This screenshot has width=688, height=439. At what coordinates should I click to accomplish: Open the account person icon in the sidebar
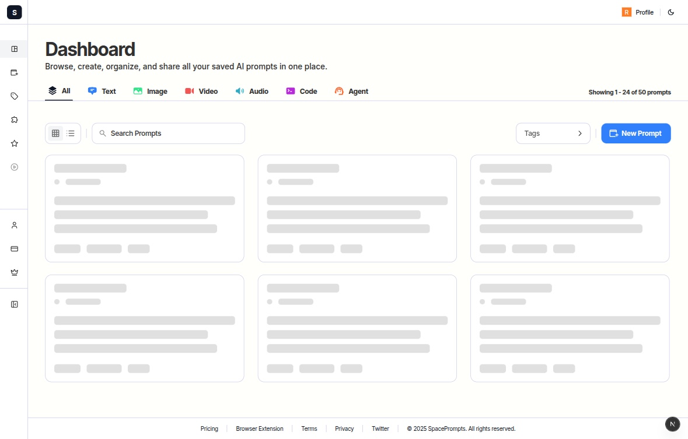tap(15, 224)
